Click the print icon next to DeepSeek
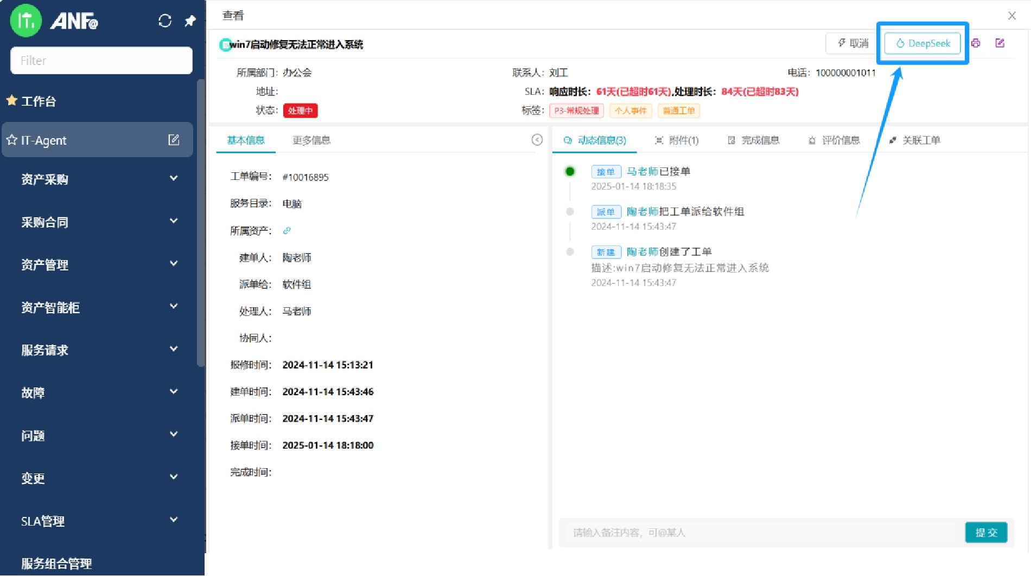This screenshot has height=576, width=1031. point(976,43)
